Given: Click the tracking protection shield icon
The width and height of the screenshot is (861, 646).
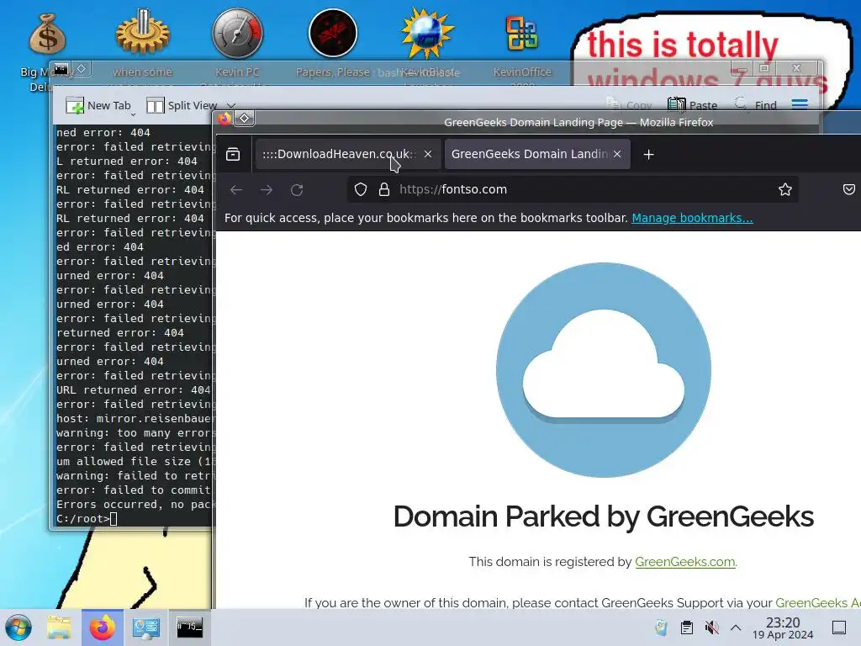Looking at the screenshot, I should pyautogui.click(x=360, y=189).
